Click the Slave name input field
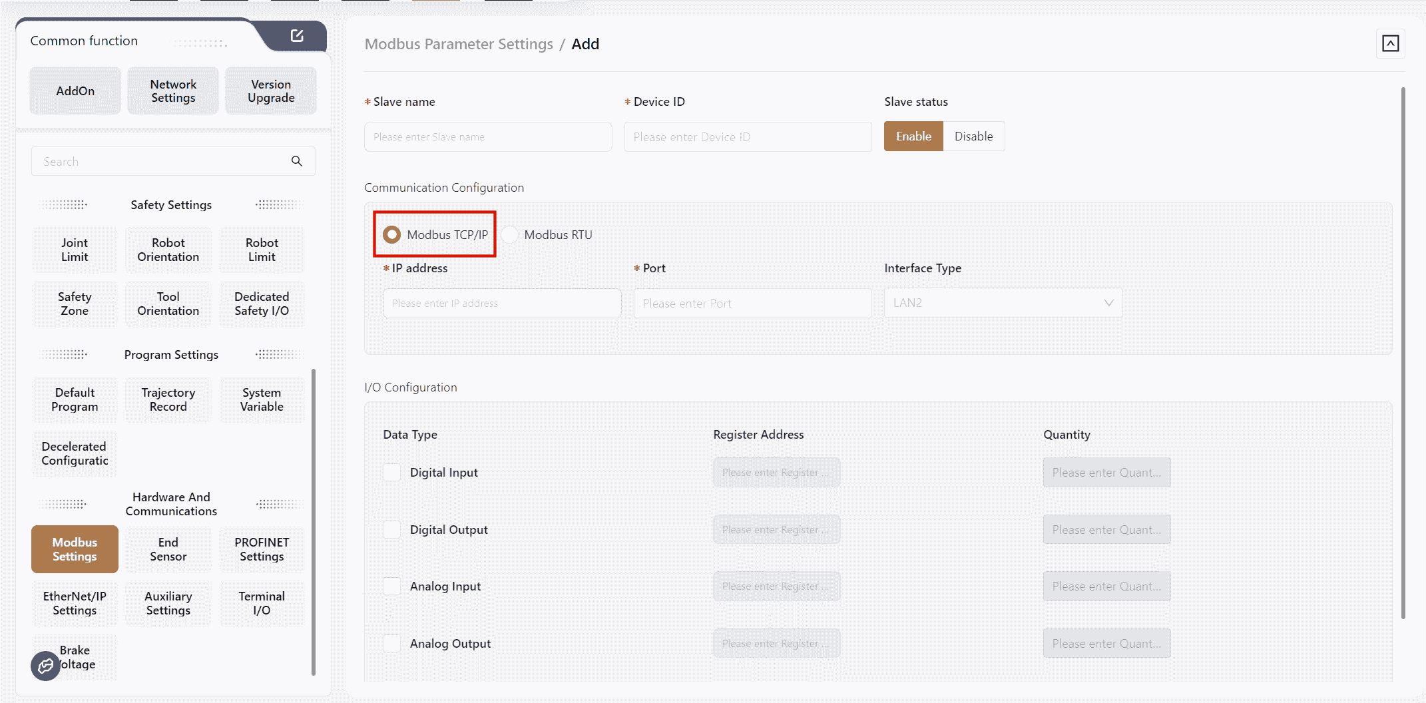This screenshot has height=703, width=1426. 488,136
